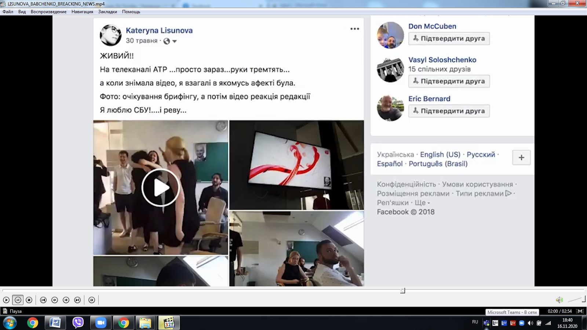This screenshot has height=330, width=587.
Task: Click the Microsoft Teams tray icon
Action: [x=486, y=323]
